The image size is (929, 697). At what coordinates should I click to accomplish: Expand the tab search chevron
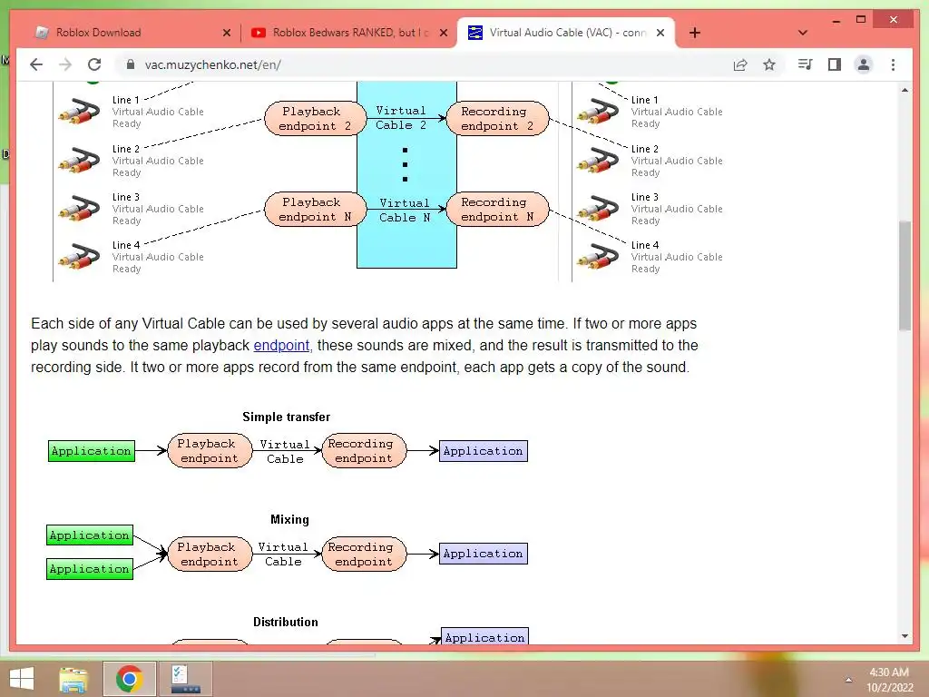(802, 33)
